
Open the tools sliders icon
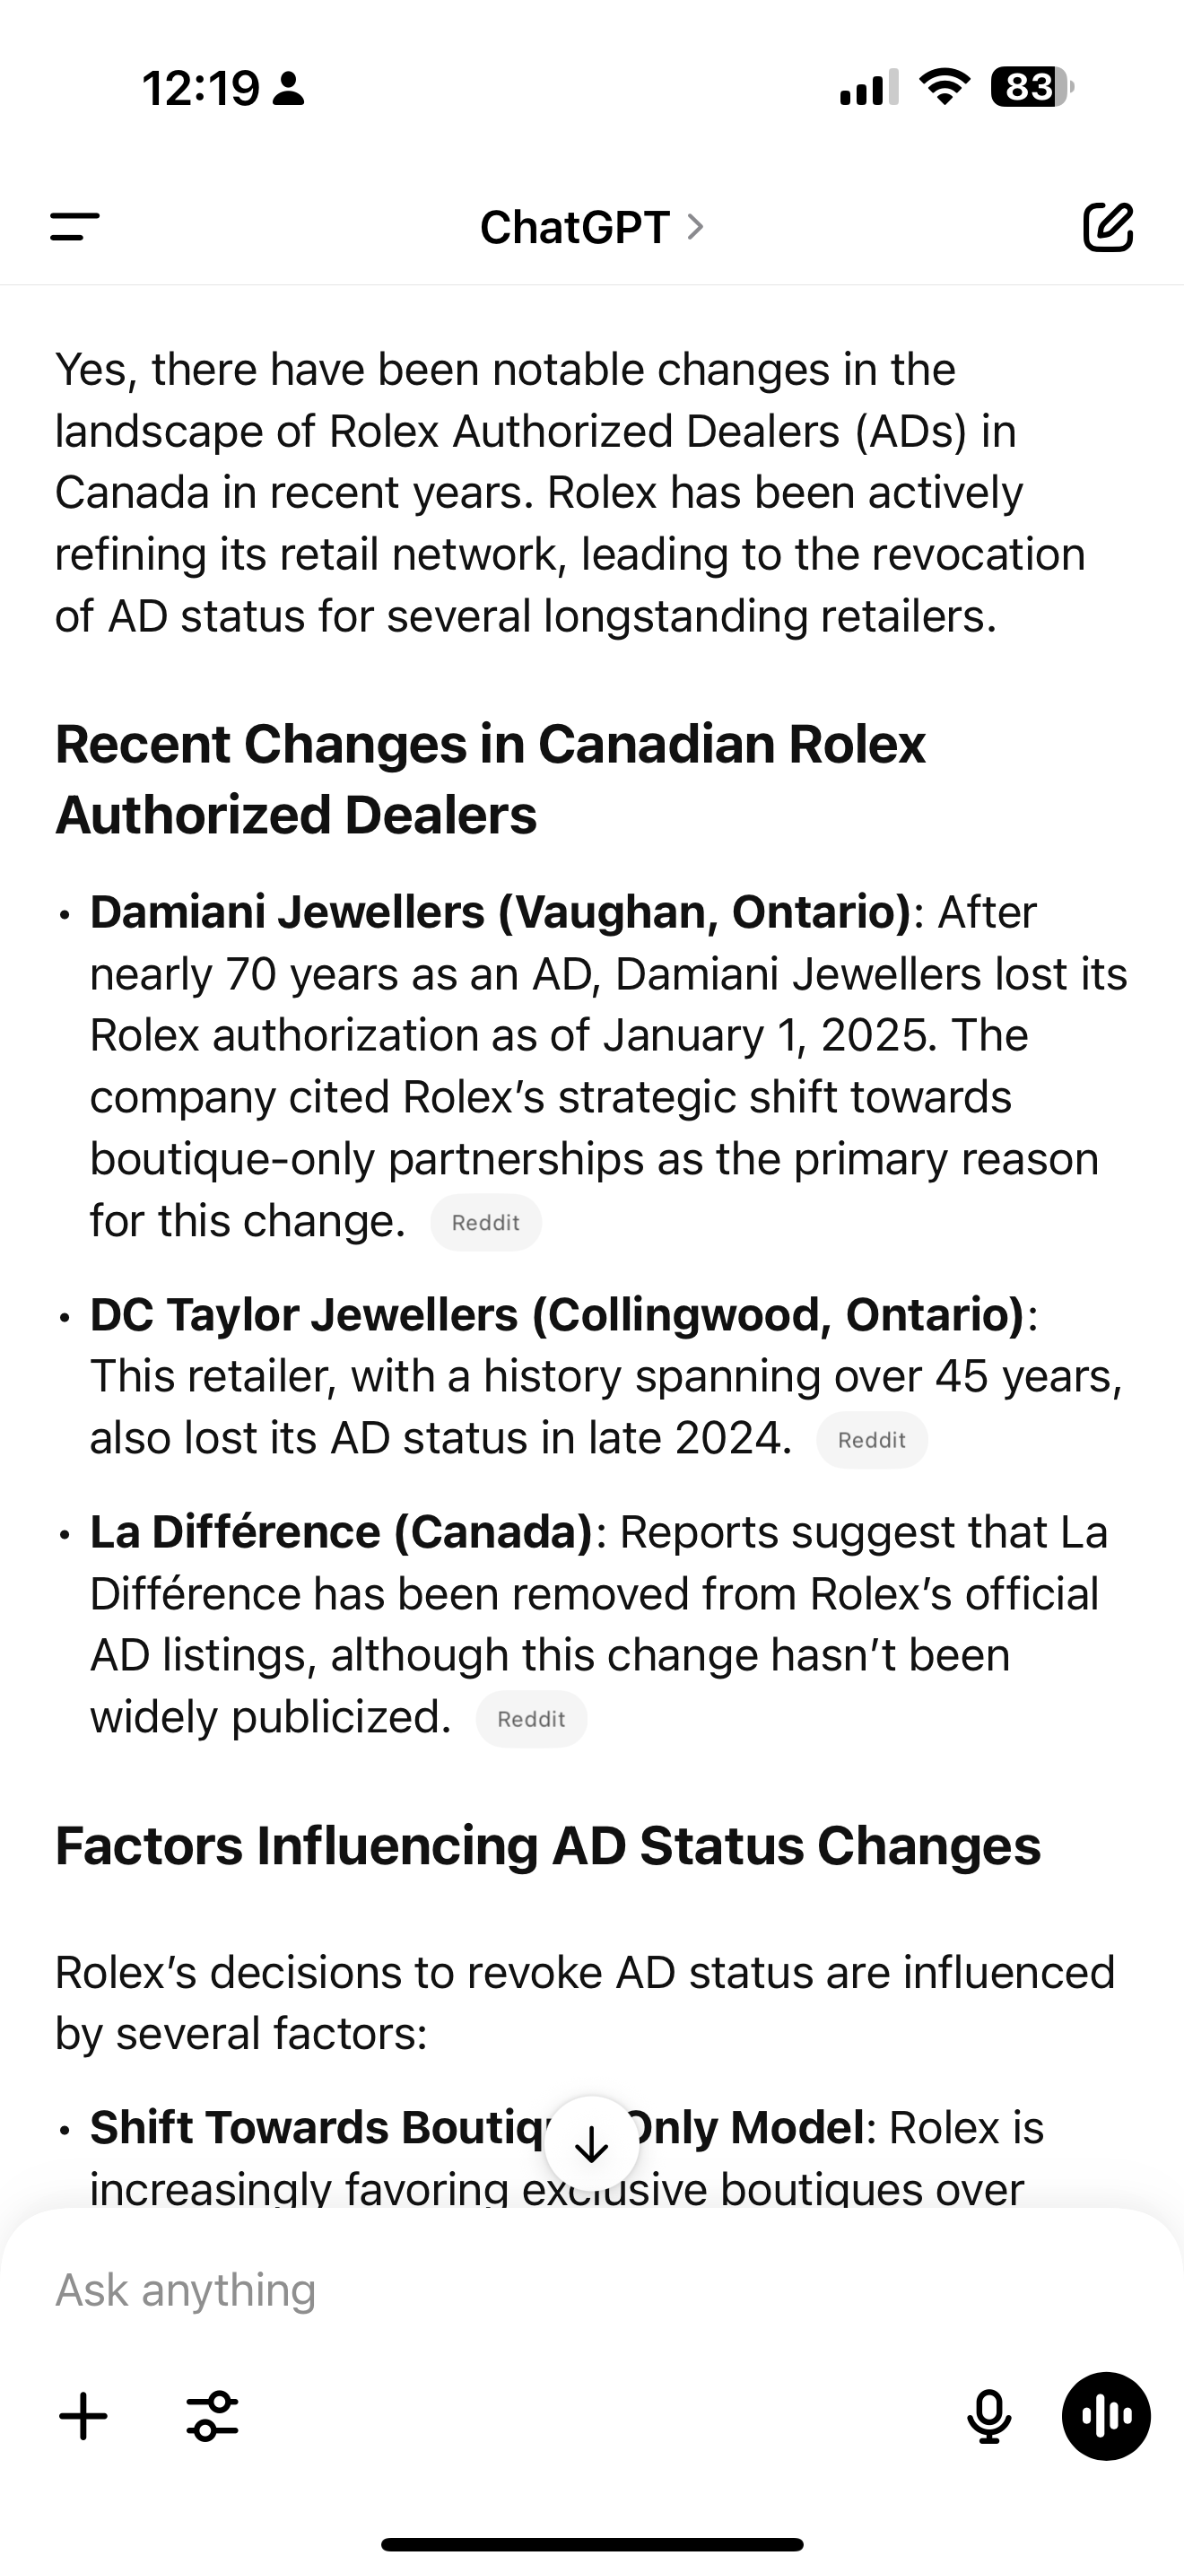click(x=213, y=2416)
